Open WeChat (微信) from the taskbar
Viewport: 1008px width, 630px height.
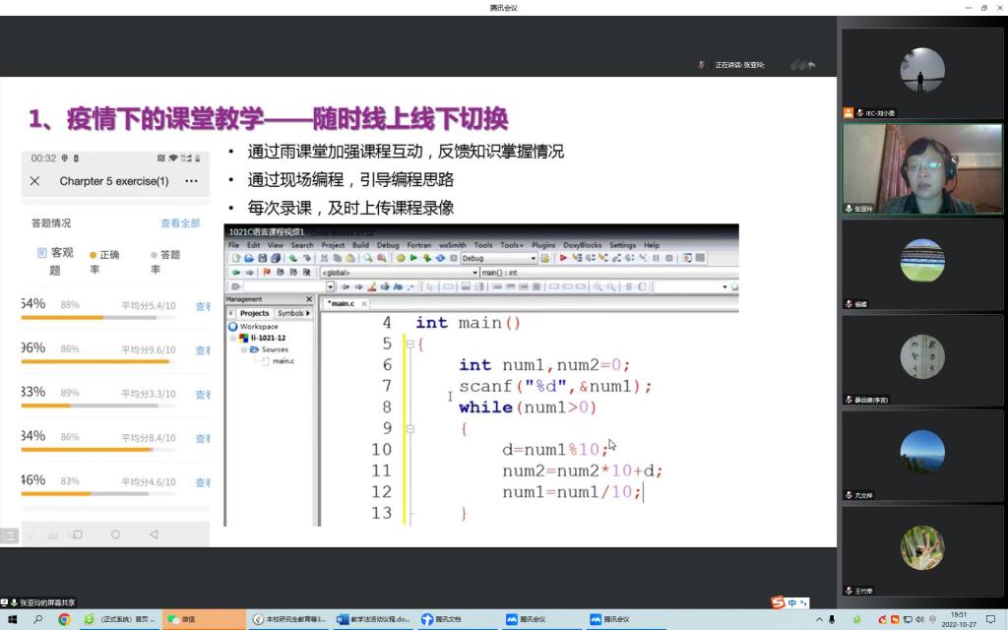click(182, 619)
